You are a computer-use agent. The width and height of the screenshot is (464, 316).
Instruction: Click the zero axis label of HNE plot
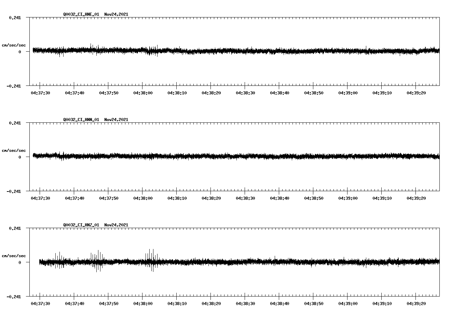20,52
